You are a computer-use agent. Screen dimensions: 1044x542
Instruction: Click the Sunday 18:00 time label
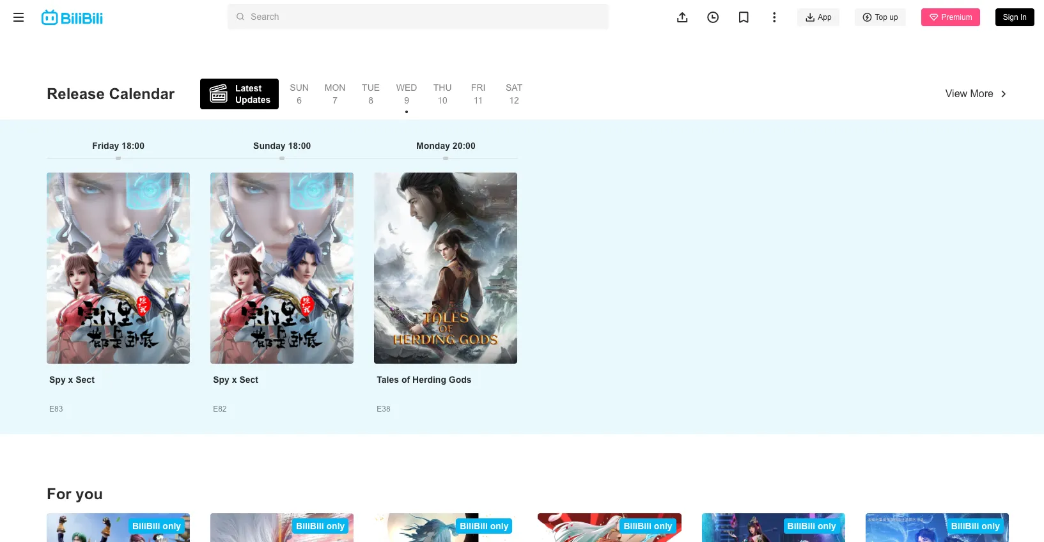coord(282,146)
